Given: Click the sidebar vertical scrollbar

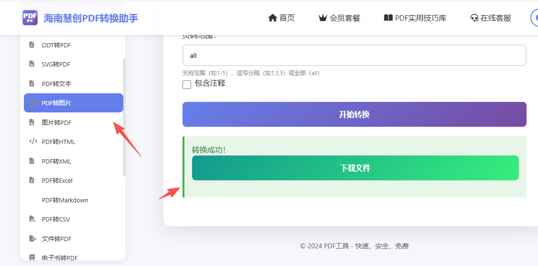Looking at the screenshot, I should coord(124,118).
